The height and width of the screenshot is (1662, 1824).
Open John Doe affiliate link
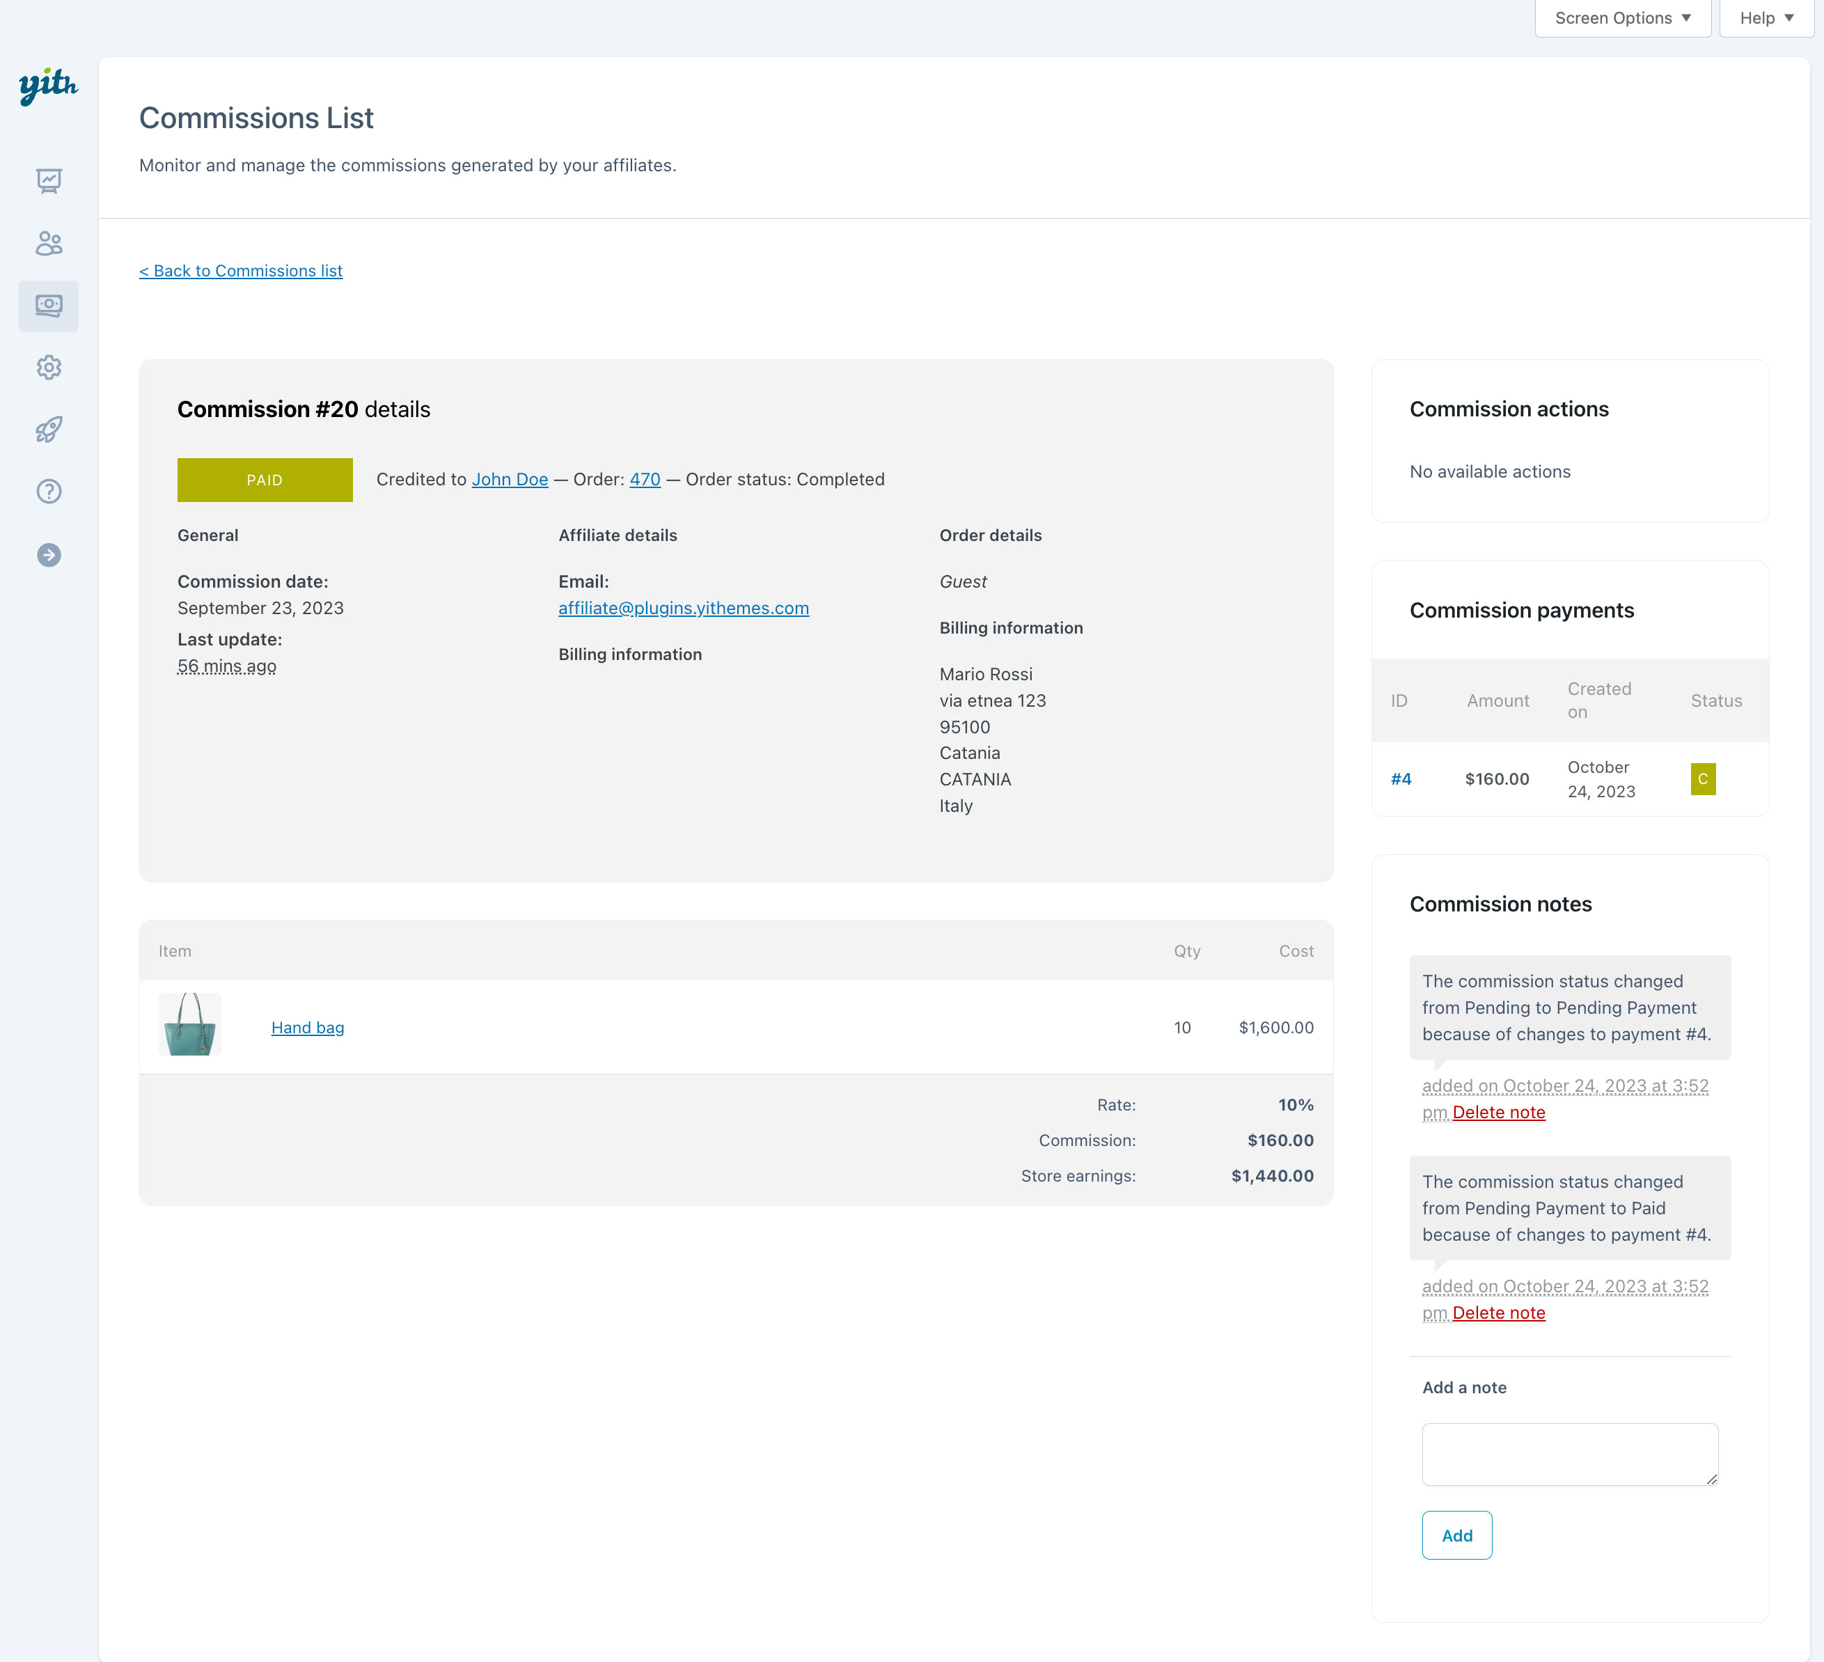(x=510, y=480)
